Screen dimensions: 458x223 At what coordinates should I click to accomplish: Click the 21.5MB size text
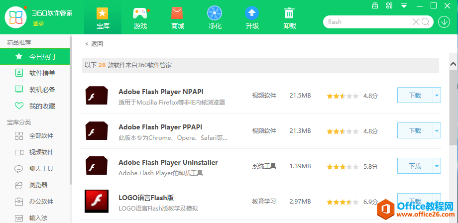click(x=300, y=96)
